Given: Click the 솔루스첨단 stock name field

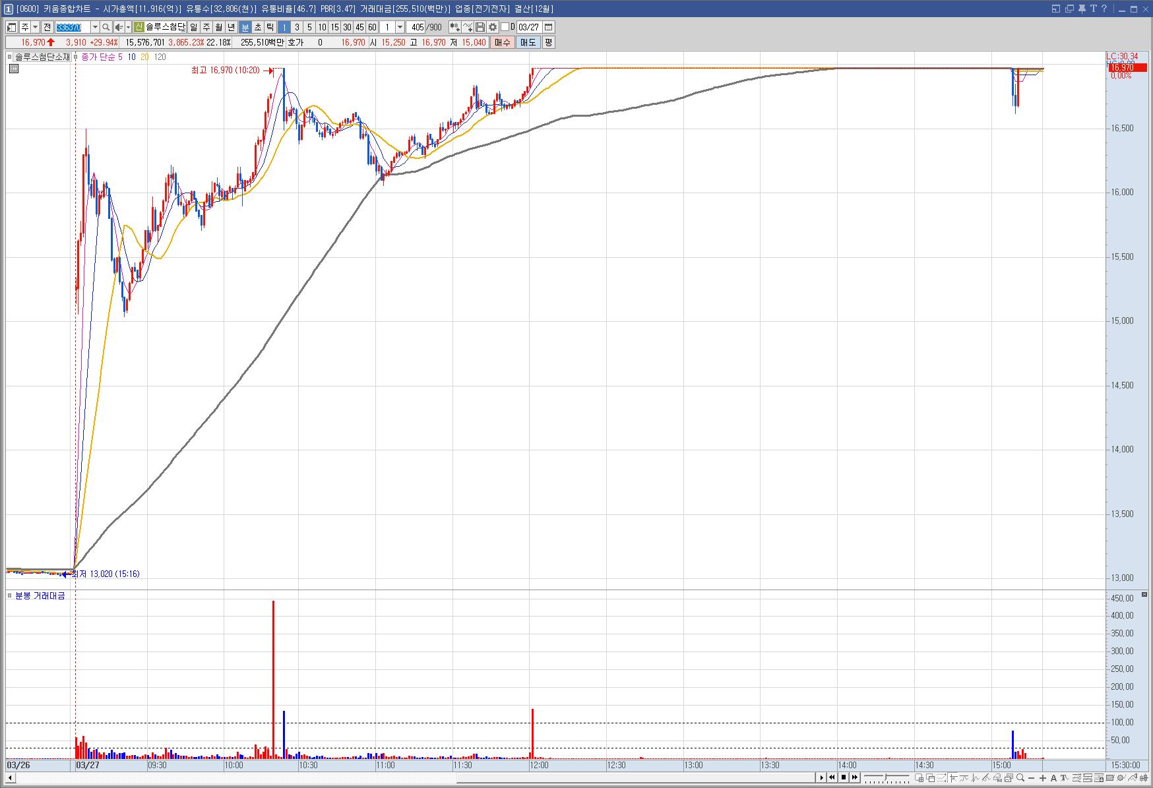Looking at the screenshot, I should click(x=166, y=27).
